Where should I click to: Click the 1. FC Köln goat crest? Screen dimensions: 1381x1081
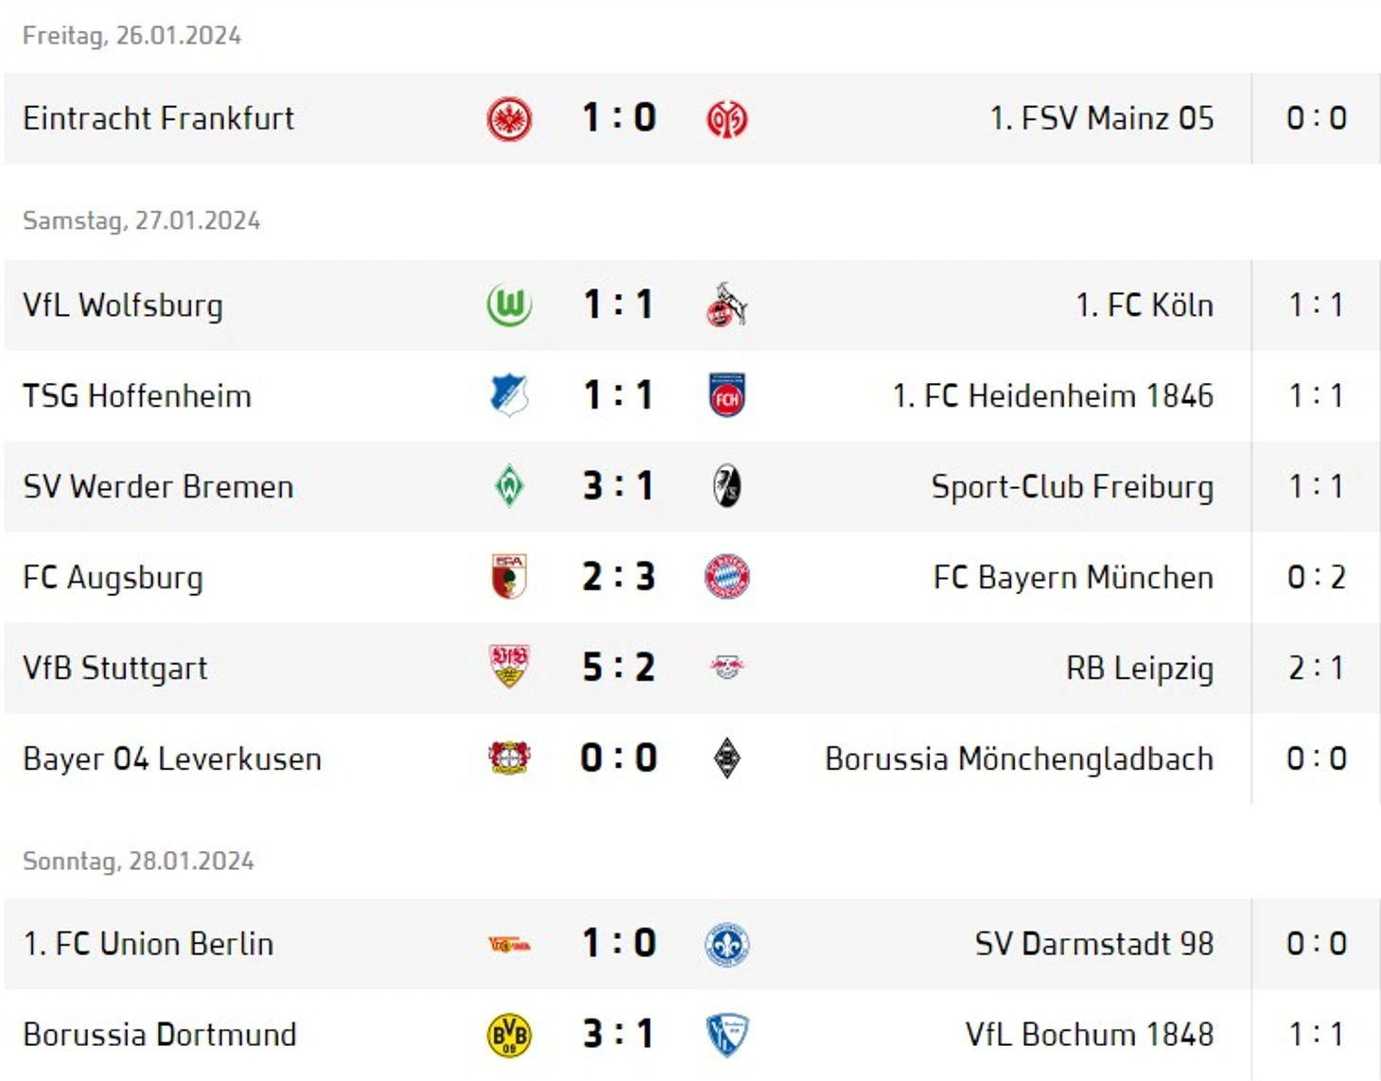coord(727,305)
